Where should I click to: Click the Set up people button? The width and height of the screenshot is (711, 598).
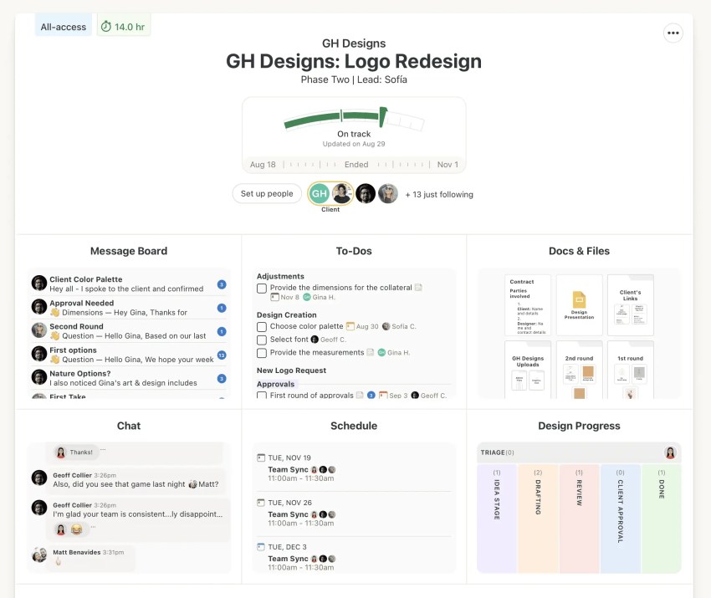tap(267, 194)
